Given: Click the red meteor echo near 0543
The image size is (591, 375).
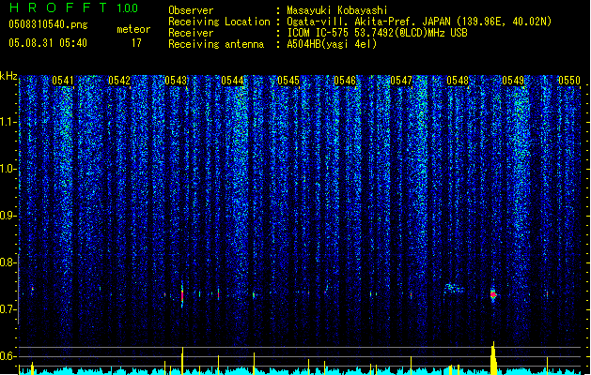Looking at the screenshot, I should point(182,295).
